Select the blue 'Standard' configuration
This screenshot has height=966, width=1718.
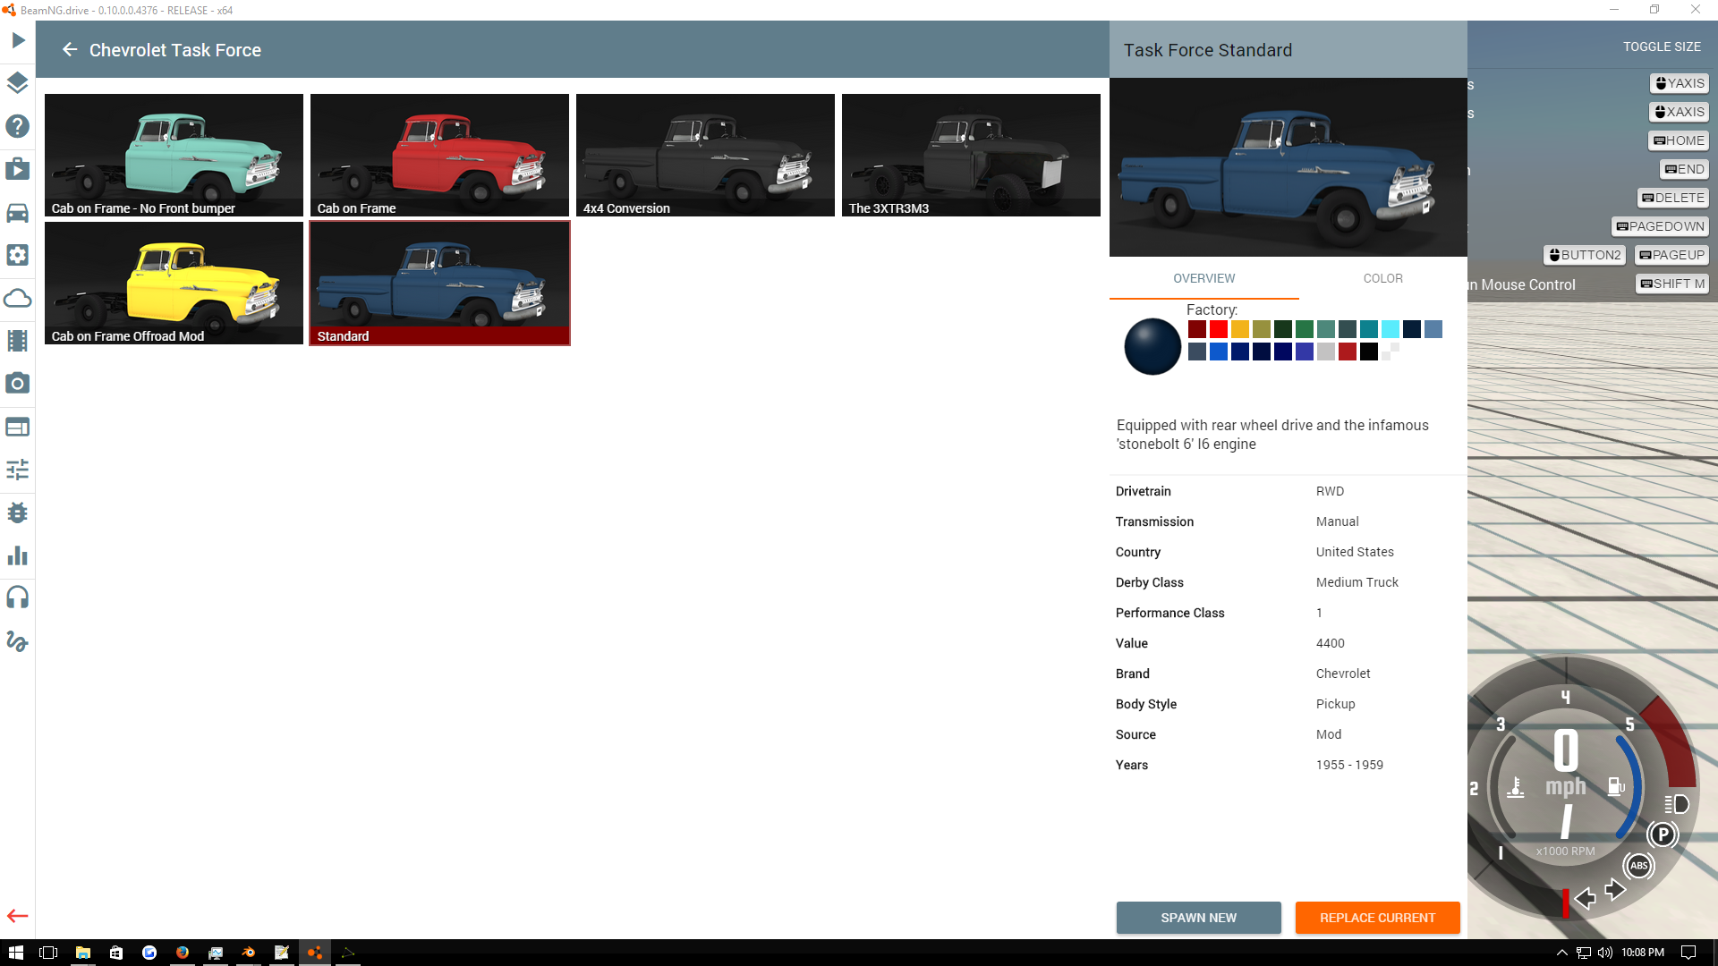tap(439, 283)
